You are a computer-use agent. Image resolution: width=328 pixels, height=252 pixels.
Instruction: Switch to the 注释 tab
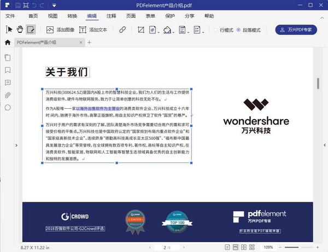pos(112,16)
